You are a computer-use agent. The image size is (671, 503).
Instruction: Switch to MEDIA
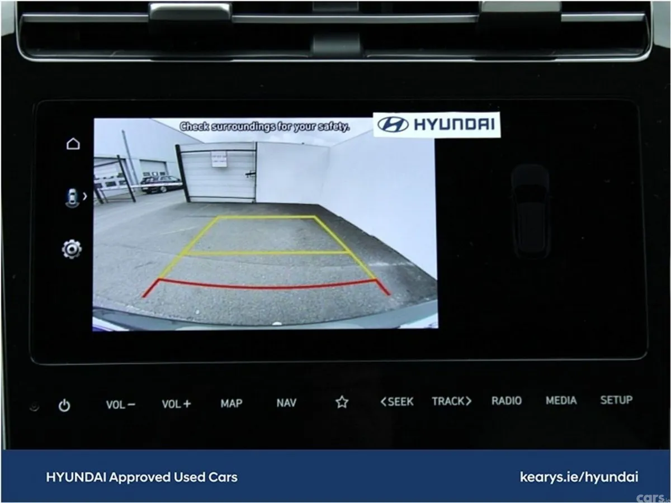click(x=561, y=400)
